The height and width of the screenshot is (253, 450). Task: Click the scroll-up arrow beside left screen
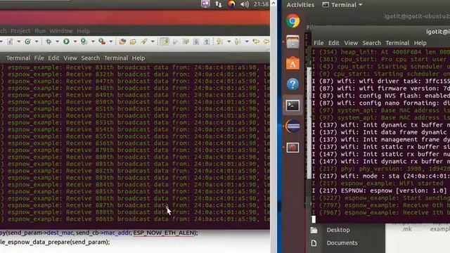(274, 4)
